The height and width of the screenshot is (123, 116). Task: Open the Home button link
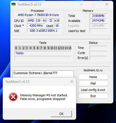(x=93, y=77)
